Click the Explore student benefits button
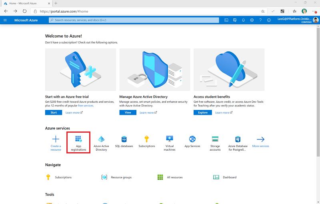This screenshot has height=204, width=320. pyautogui.click(x=203, y=113)
